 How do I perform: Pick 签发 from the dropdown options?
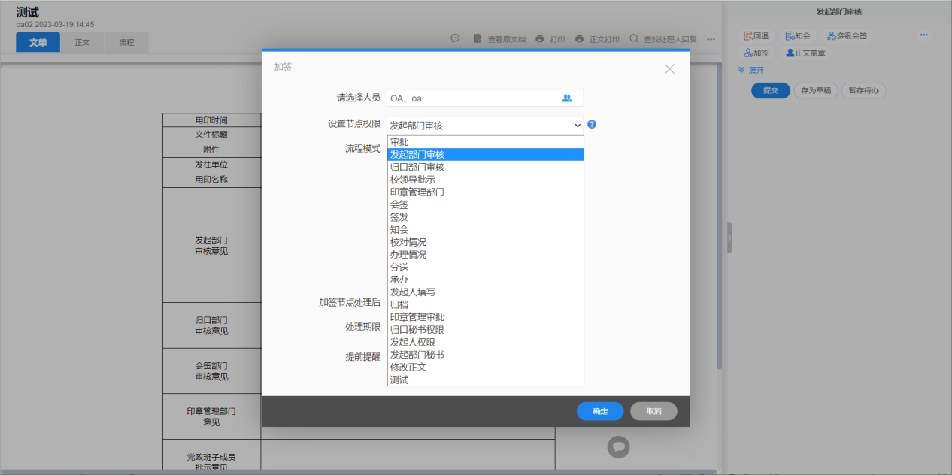pyautogui.click(x=485, y=217)
